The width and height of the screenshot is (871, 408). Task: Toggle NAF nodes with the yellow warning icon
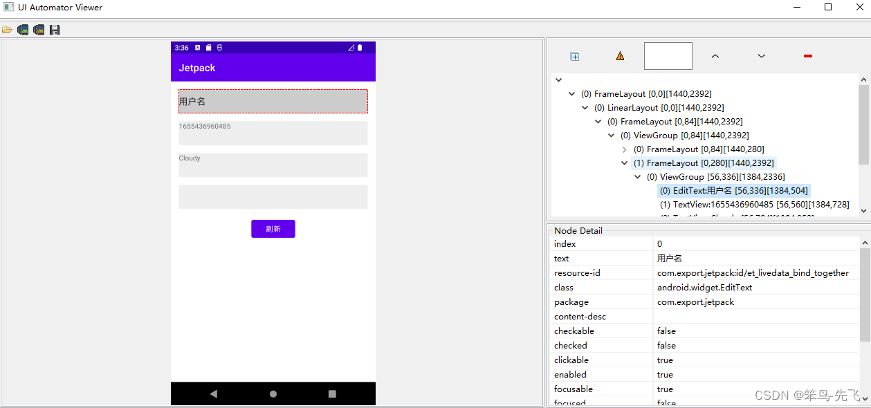(620, 56)
